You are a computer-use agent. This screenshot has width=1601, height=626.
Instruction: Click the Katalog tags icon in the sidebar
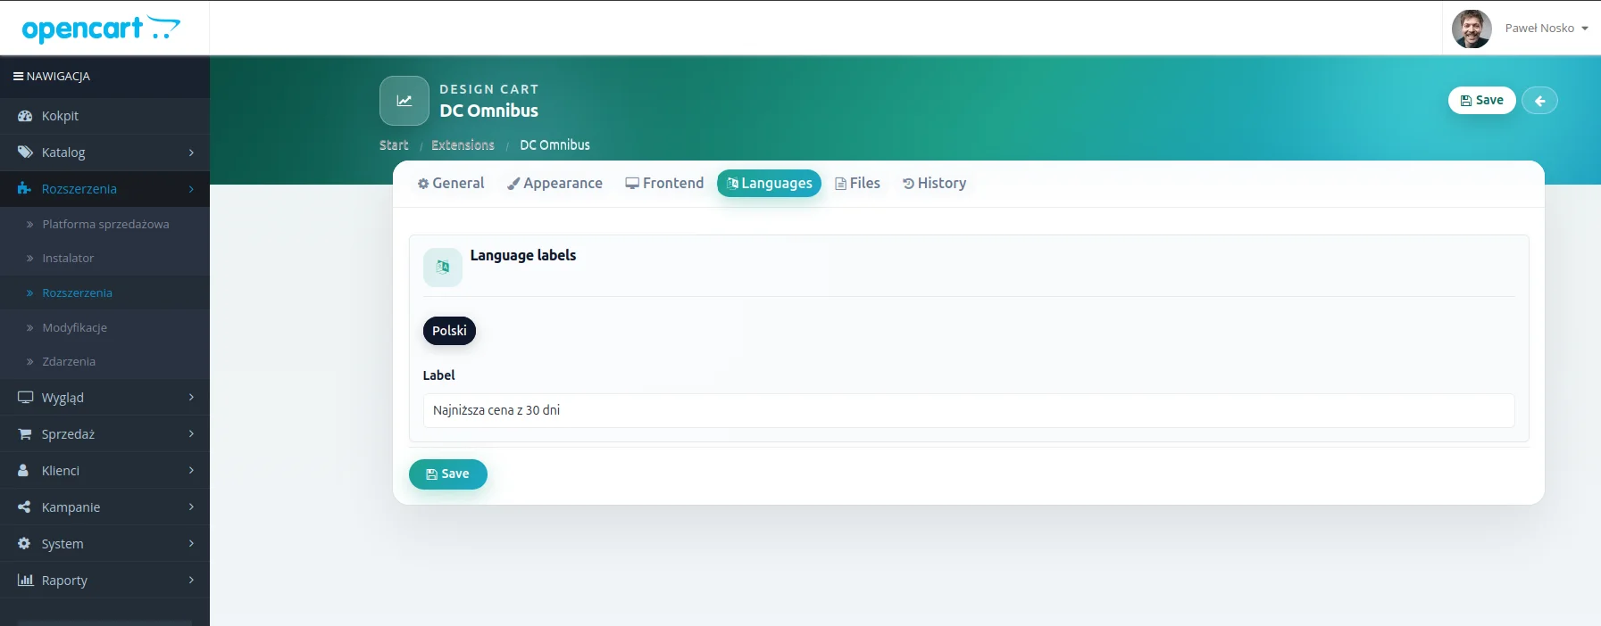(25, 152)
